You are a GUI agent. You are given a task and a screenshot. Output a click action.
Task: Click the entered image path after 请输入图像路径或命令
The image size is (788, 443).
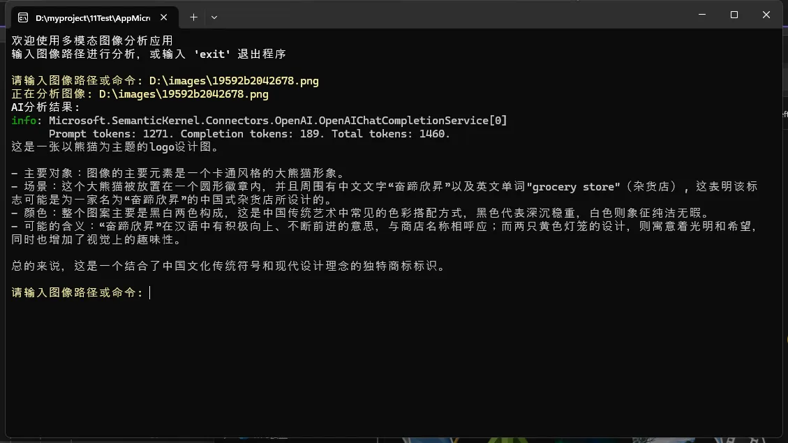(234, 81)
